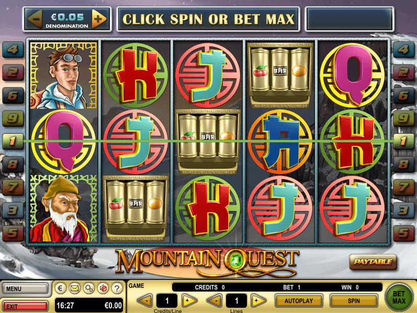Decrease Credits/Line with the minus arrow
The width and height of the screenshot is (417, 313).
(145, 301)
